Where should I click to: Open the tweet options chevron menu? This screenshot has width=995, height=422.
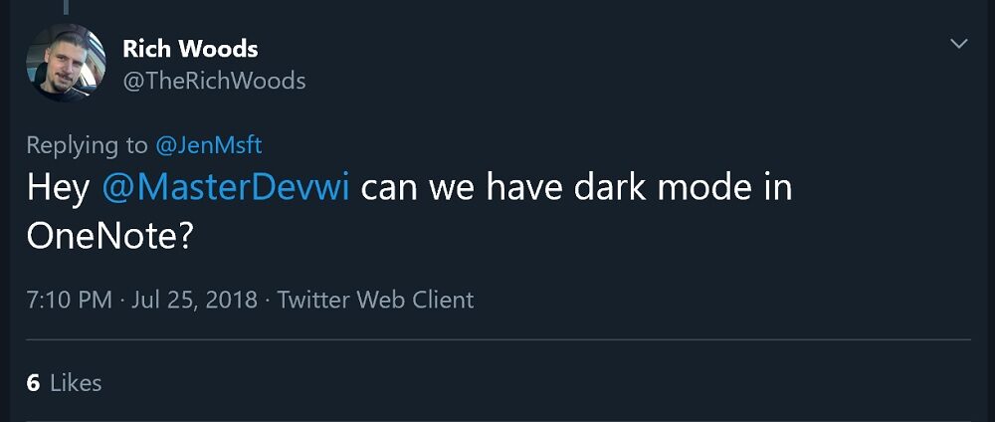click(x=959, y=44)
